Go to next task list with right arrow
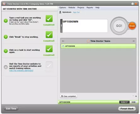Screen dimensions: 140x114 tap(133, 41)
